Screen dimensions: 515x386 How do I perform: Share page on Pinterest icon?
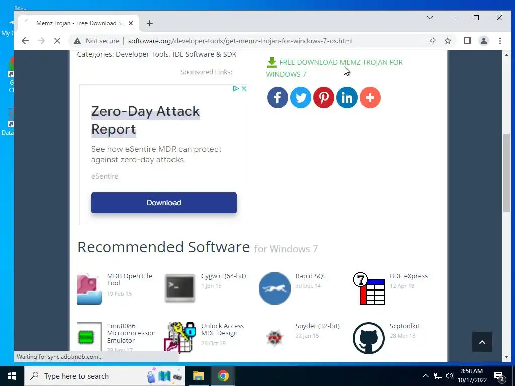pos(323,98)
